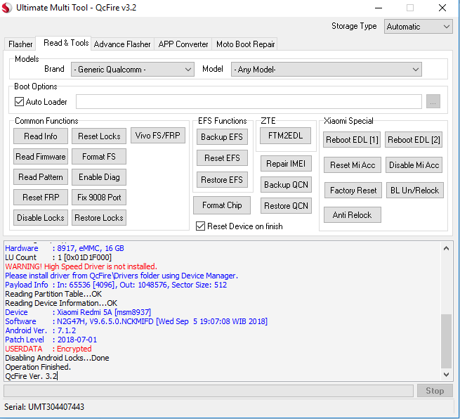
Task: Close the QcFire window
Action: [x=442, y=8]
